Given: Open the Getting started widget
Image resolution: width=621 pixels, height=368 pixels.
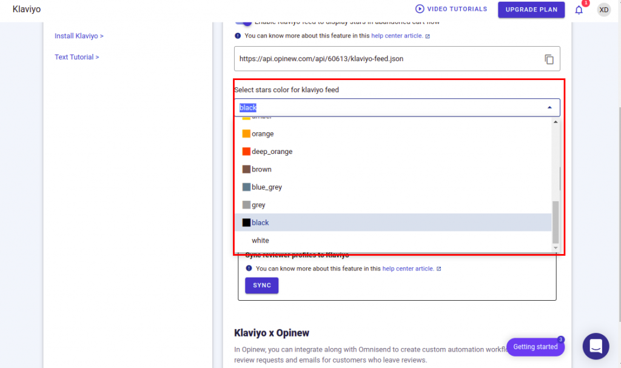Looking at the screenshot, I should [535, 347].
